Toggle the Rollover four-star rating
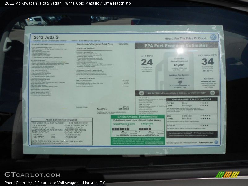Image resolution: width=248 pixels, height=186 pixels. pyautogui.click(x=204, y=125)
